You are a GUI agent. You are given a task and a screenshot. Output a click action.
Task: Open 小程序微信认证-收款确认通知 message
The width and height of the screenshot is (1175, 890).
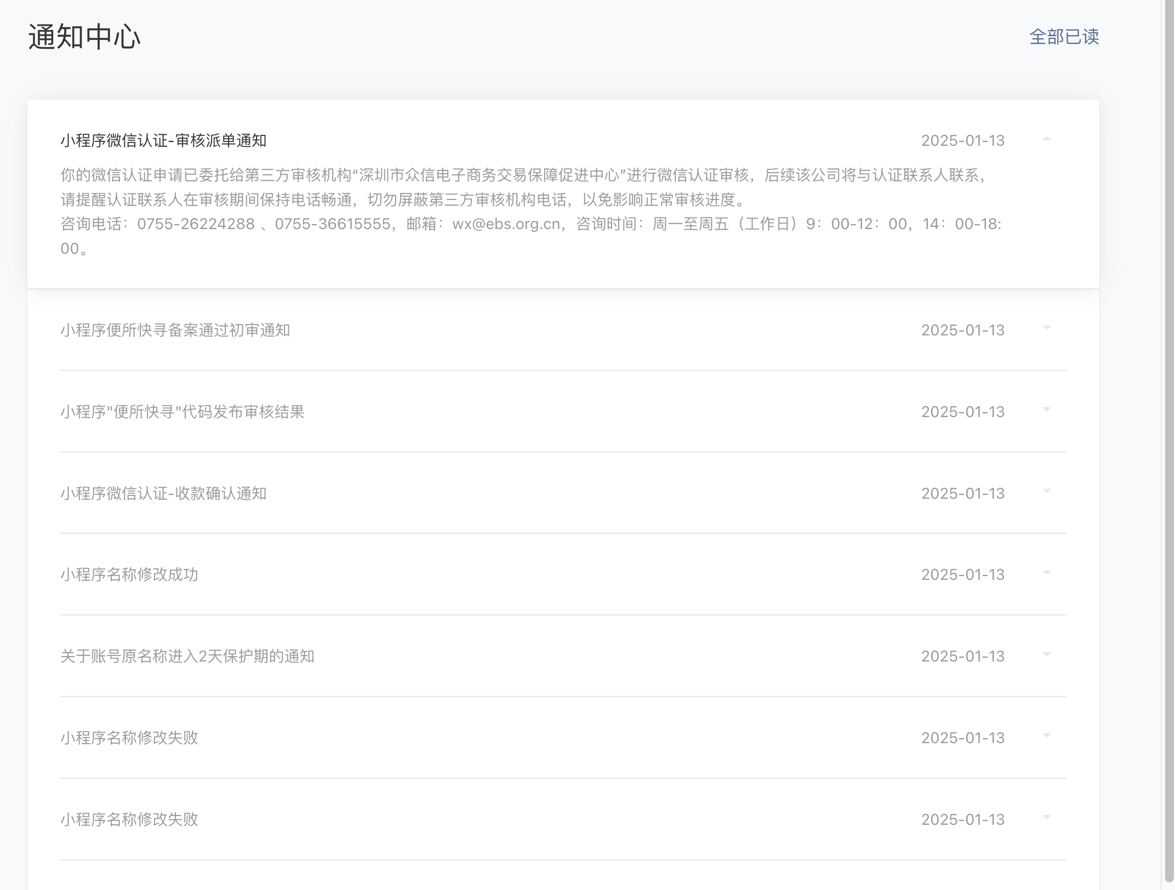[163, 493]
